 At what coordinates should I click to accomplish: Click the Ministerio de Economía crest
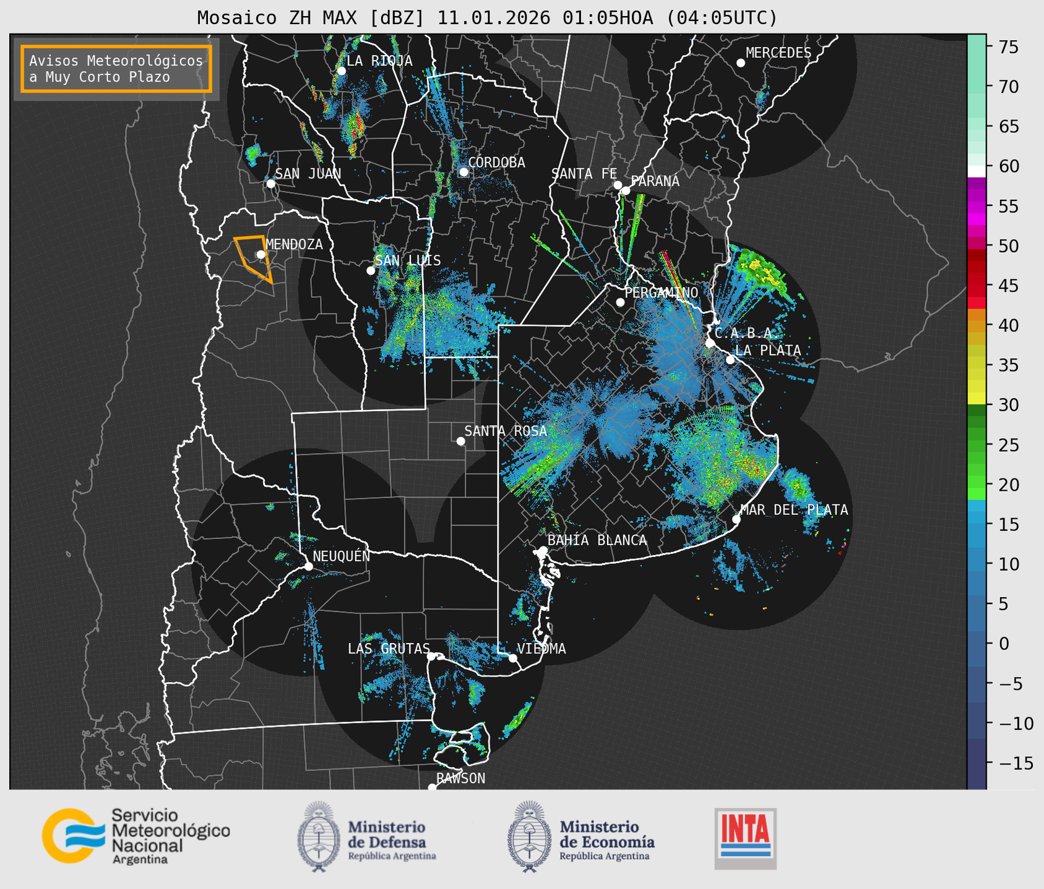point(528,837)
